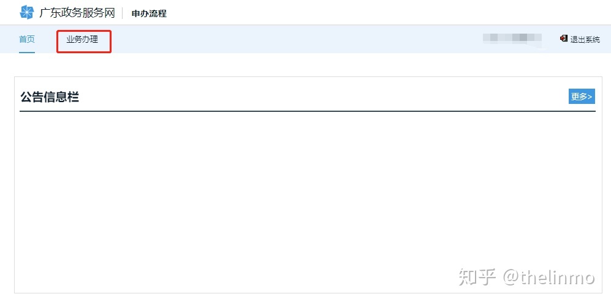The image size is (611, 302).
Task: Click the 退出系统 link text
Action: 585,39
